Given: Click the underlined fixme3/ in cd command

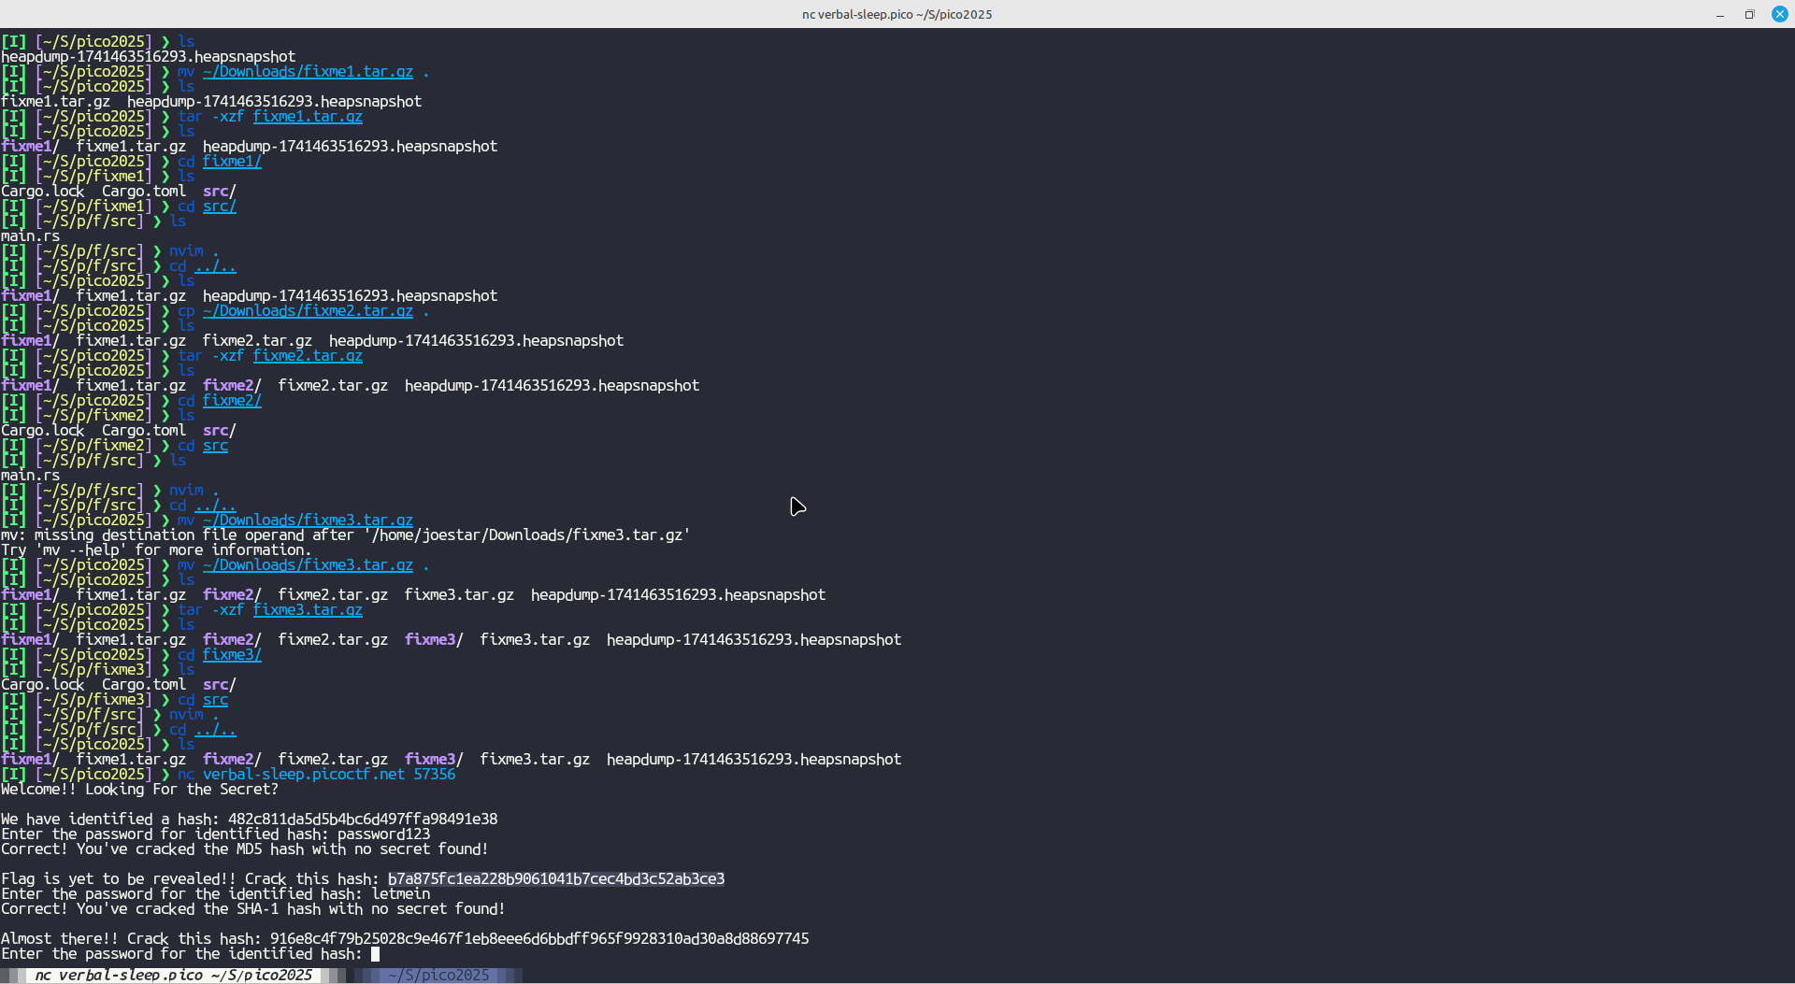Looking at the screenshot, I should 232,655.
